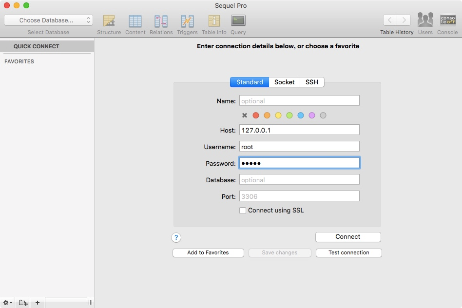Switch to the Standard connection tab
462x308 pixels.
pyautogui.click(x=249, y=82)
